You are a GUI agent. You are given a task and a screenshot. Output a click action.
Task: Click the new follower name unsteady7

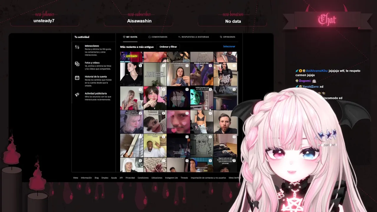44,21
